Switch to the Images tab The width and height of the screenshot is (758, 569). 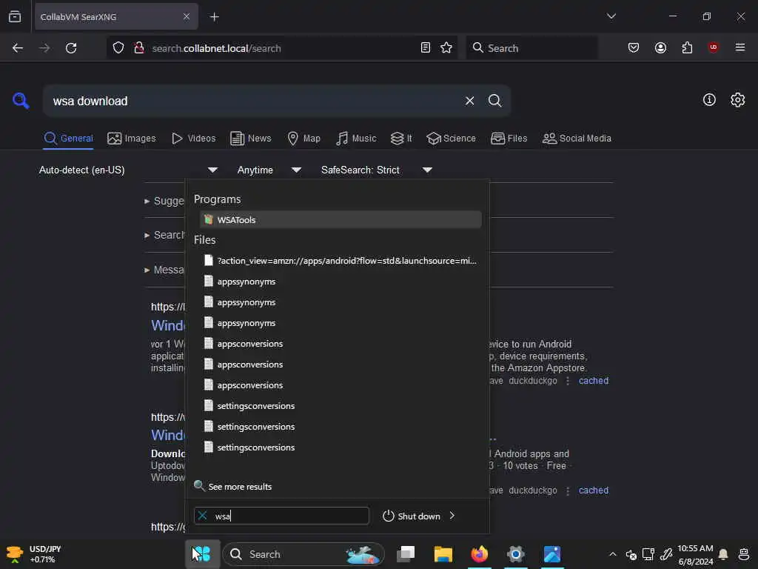[132, 139]
